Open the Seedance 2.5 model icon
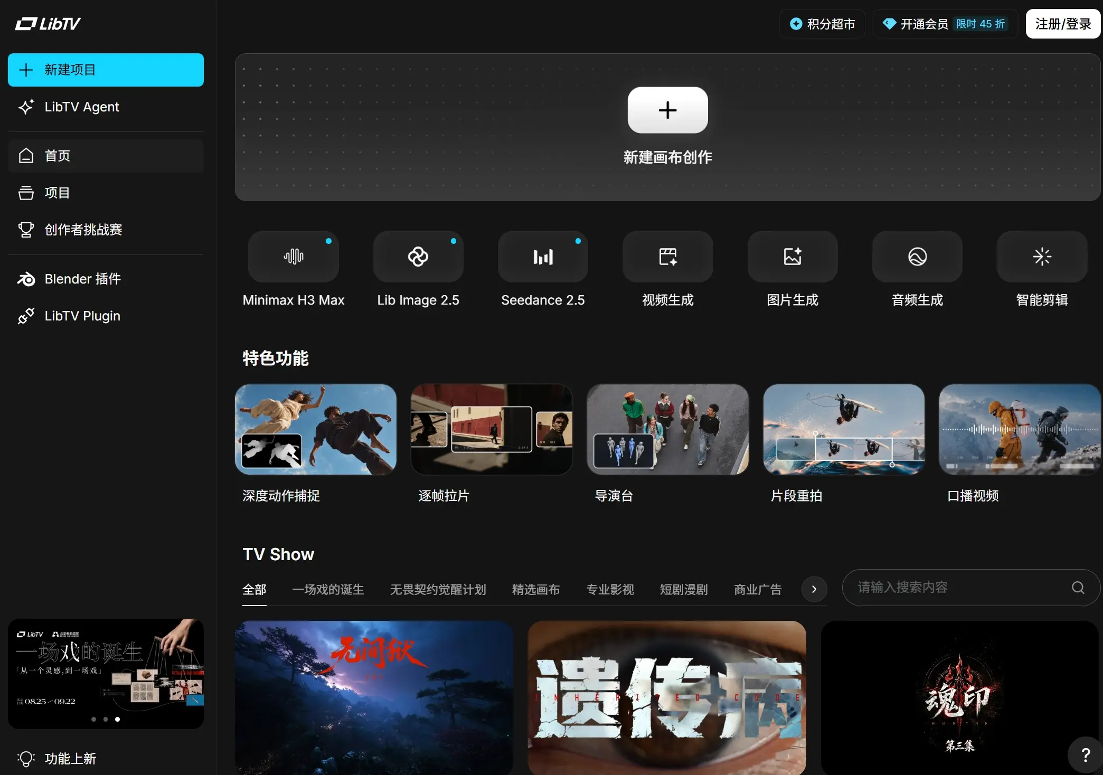The image size is (1103, 775). tap(543, 257)
